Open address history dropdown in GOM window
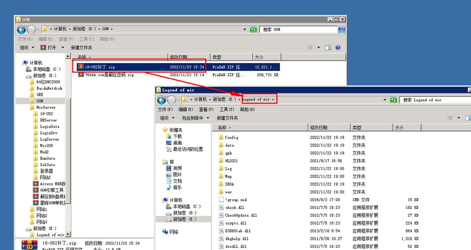The width and height of the screenshot is (471, 250). 245,29
